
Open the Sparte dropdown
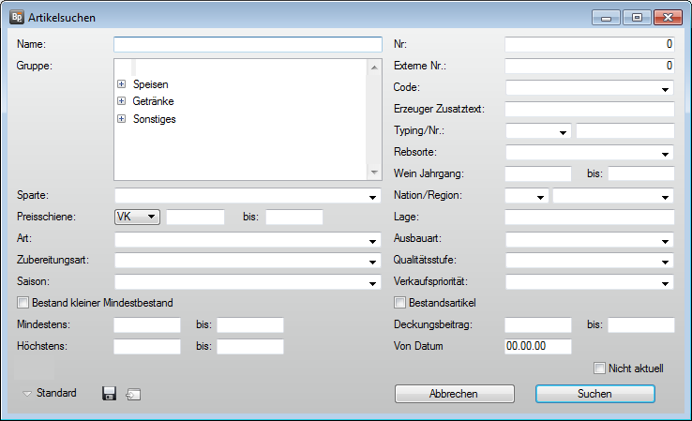coord(373,197)
